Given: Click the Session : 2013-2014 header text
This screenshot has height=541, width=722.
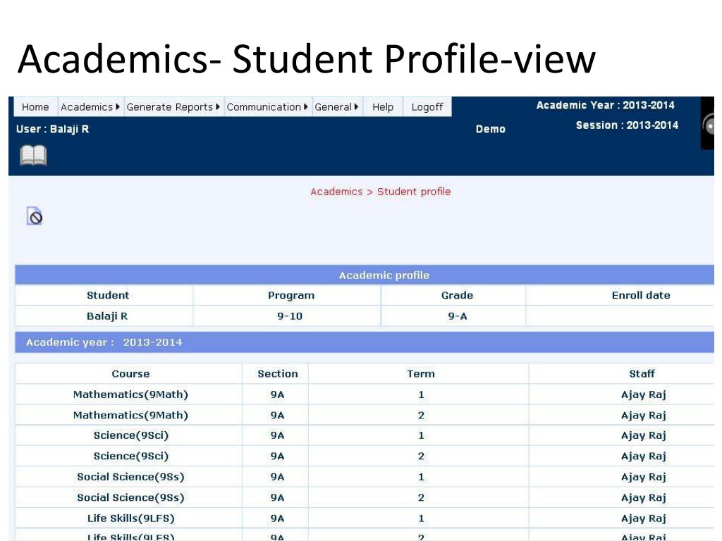Looking at the screenshot, I should (627, 125).
